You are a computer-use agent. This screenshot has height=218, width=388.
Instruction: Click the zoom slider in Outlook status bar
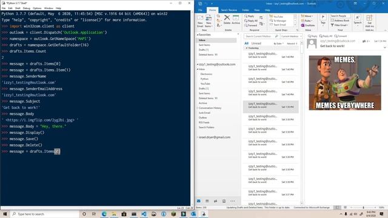(363, 207)
